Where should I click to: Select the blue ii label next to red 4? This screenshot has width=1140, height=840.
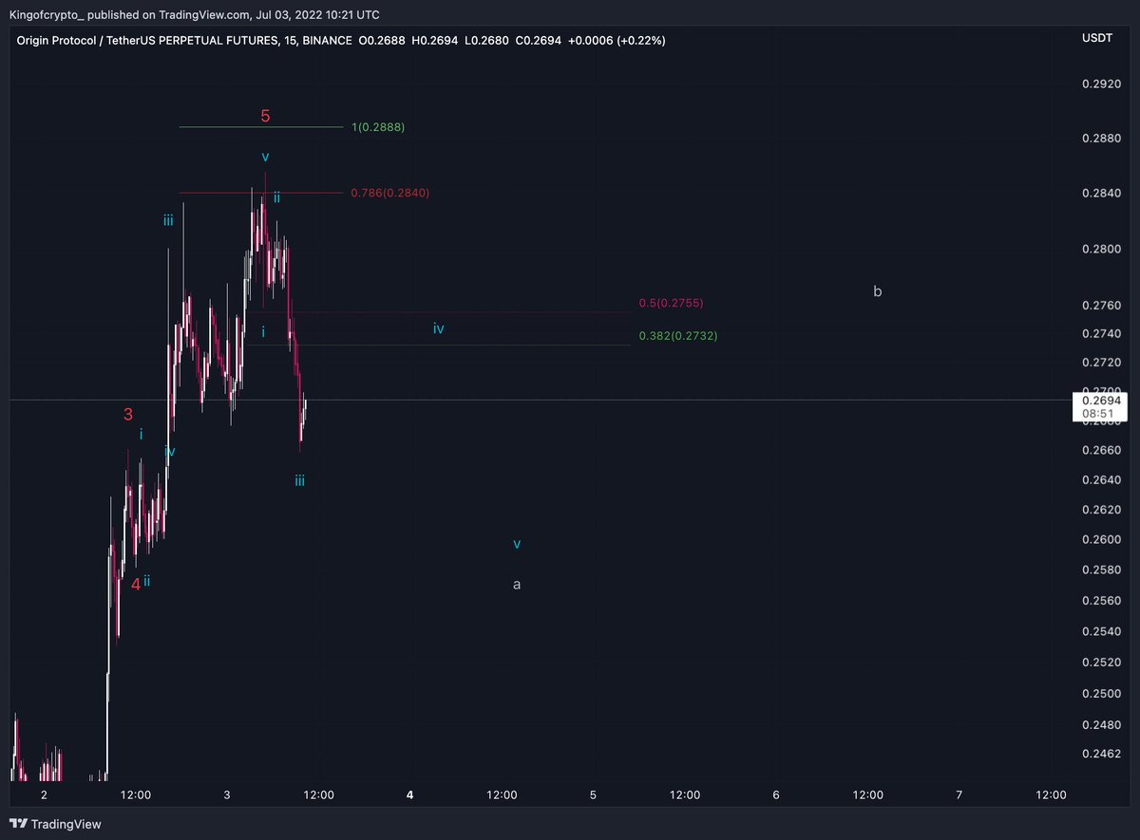(x=147, y=581)
